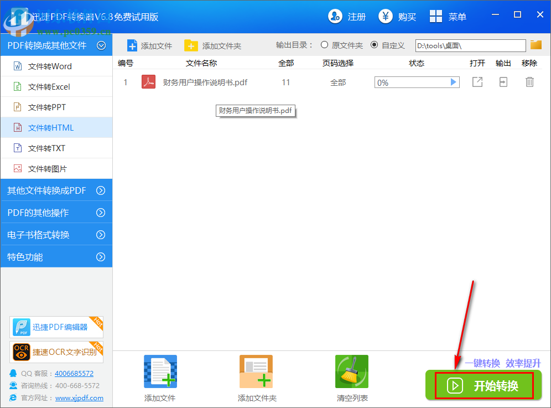The width and height of the screenshot is (551, 408).
Task: Click the 清空列表 broom icon
Action: pyautogui.click(x=352, y=371)
